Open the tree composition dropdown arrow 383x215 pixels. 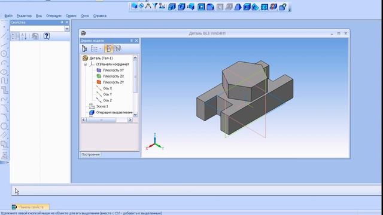click(100, 49)
